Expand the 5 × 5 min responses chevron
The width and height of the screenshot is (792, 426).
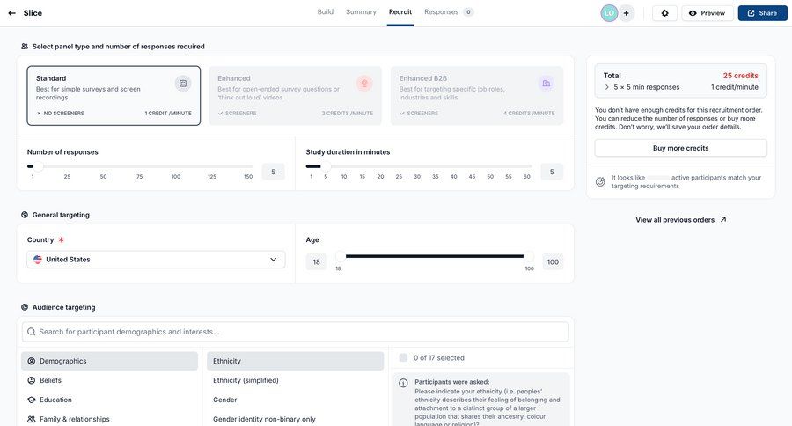(606, 87)
